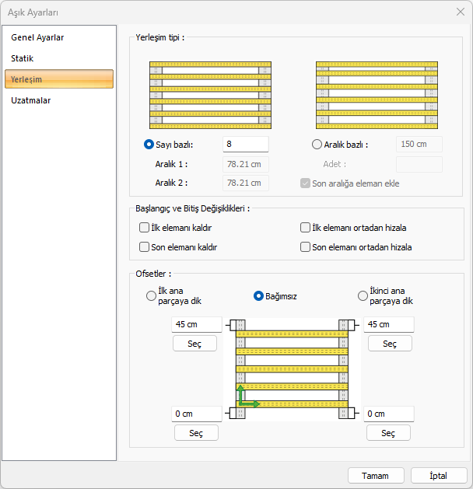Click the top-right 45 cm offset field
The width and height of the screenshot is (473, 489).
(x=388, y=324)
